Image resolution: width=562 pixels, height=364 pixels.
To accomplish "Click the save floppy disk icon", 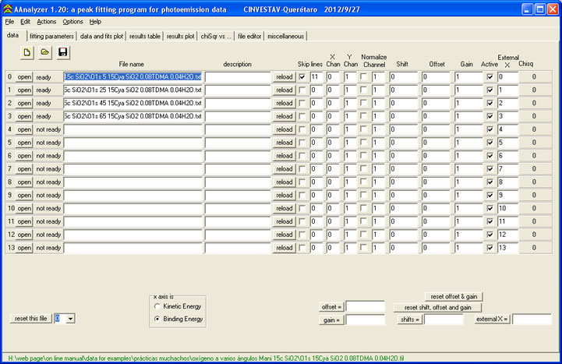I will pyautogui.click(x=63, y=52).
